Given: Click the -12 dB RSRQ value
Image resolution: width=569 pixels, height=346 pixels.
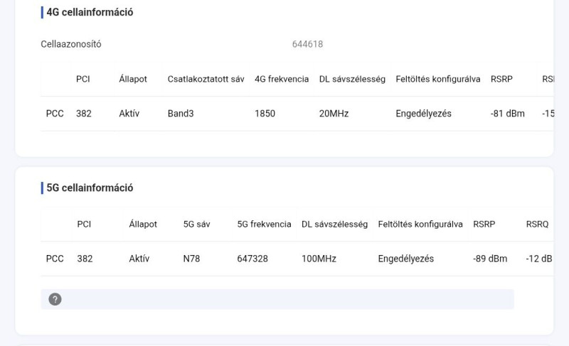Looking at the screenshot, I should pos(539,259).
